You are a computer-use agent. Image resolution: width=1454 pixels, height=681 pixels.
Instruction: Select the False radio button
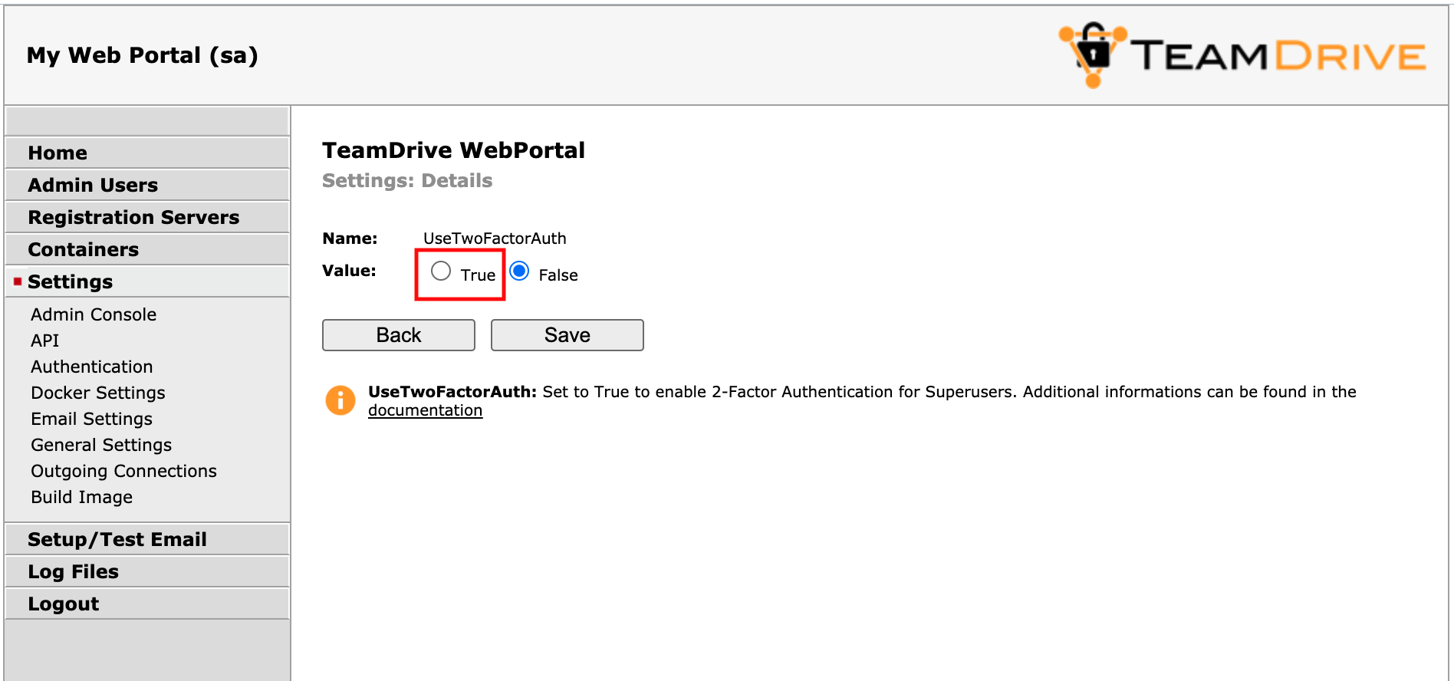[x=520, y=271]
